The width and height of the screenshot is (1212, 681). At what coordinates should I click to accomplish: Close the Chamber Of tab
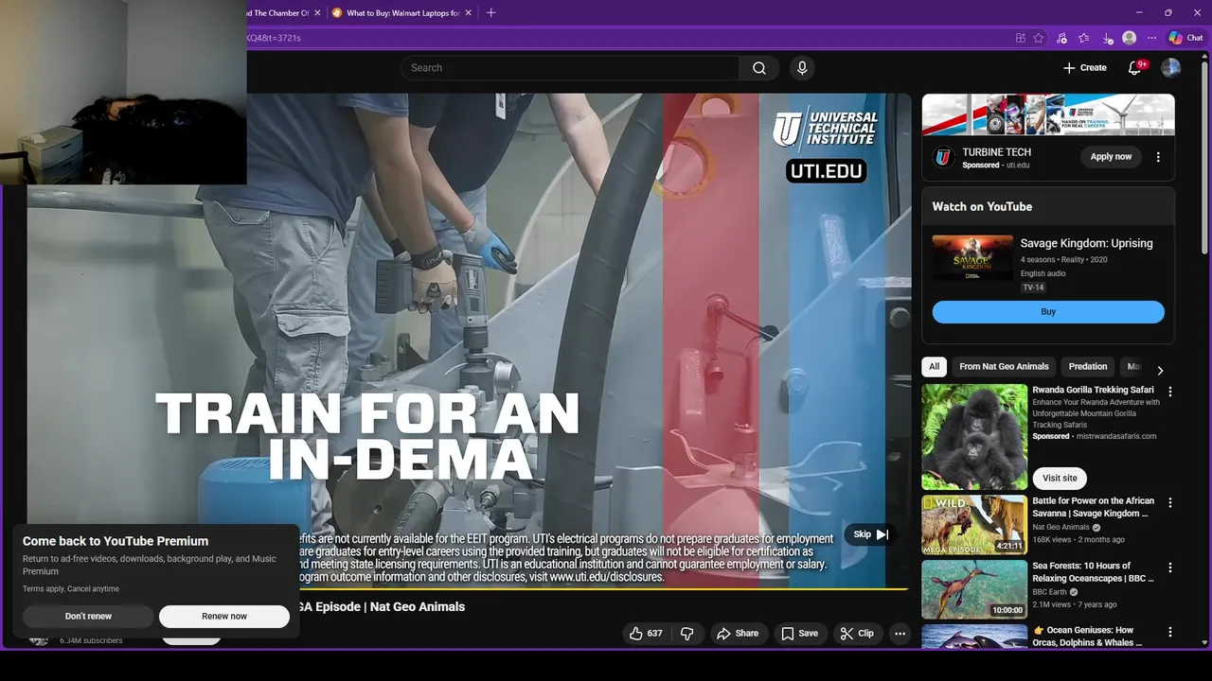(x=317, y=13)
